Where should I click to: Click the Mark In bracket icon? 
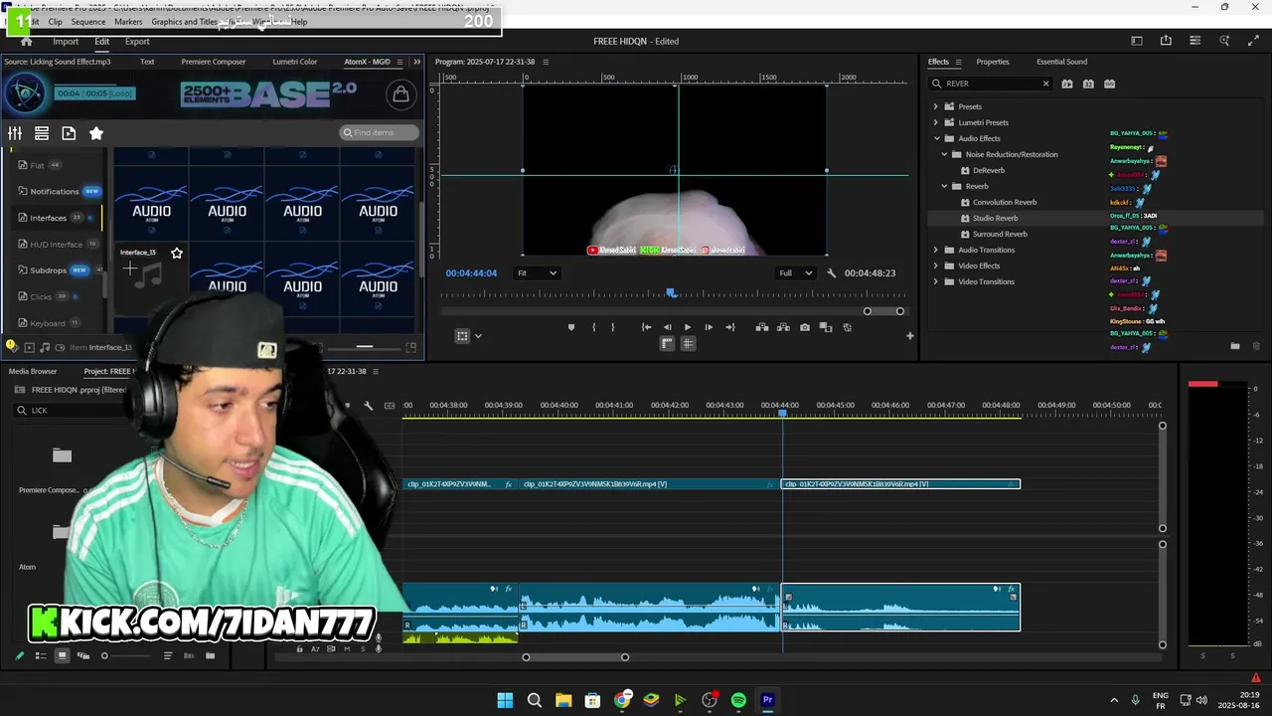coord(593,327)
